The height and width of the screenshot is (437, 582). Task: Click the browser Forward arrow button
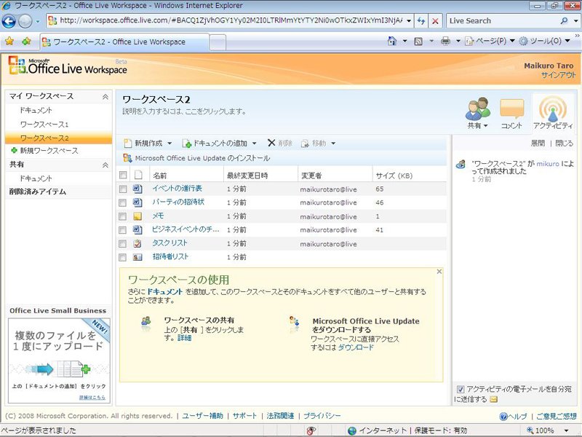[25, 21]
